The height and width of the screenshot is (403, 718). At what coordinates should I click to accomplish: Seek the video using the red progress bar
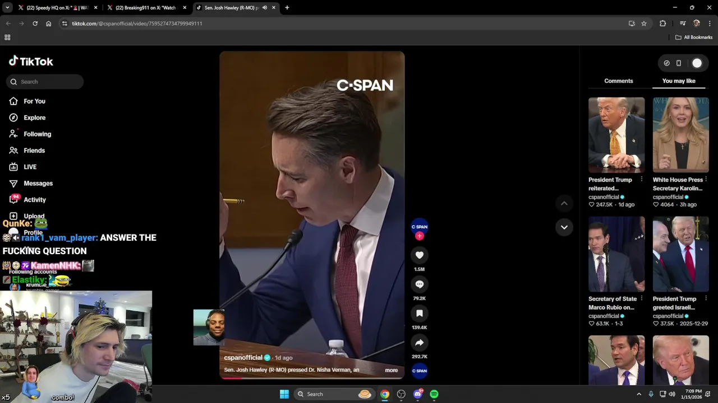click(311, 378)
